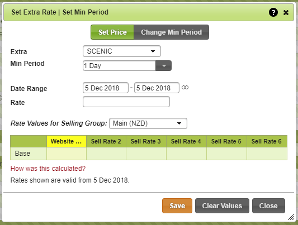
Task: Open the 'How was this calculated?' link
Action: [x=48, y=169]
